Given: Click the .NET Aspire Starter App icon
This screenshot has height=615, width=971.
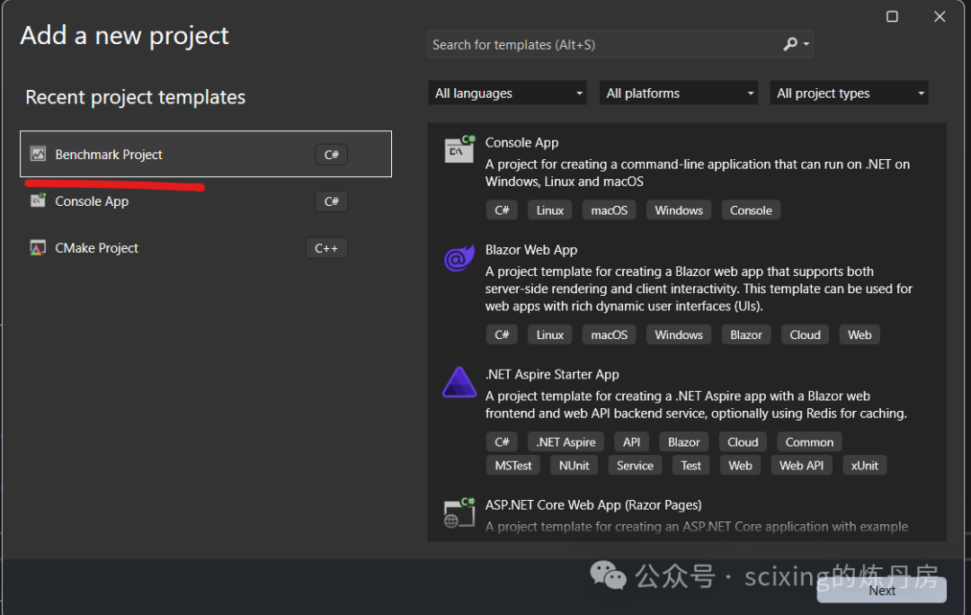Looking at the screenshot, I should click(x=459, y=382).
